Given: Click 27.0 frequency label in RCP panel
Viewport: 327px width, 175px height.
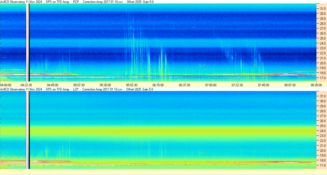Looking at the screenshot, I should 323,28.
